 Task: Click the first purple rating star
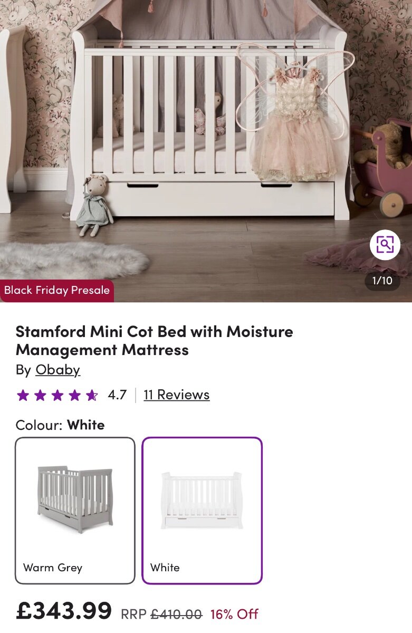pos(23,395)
